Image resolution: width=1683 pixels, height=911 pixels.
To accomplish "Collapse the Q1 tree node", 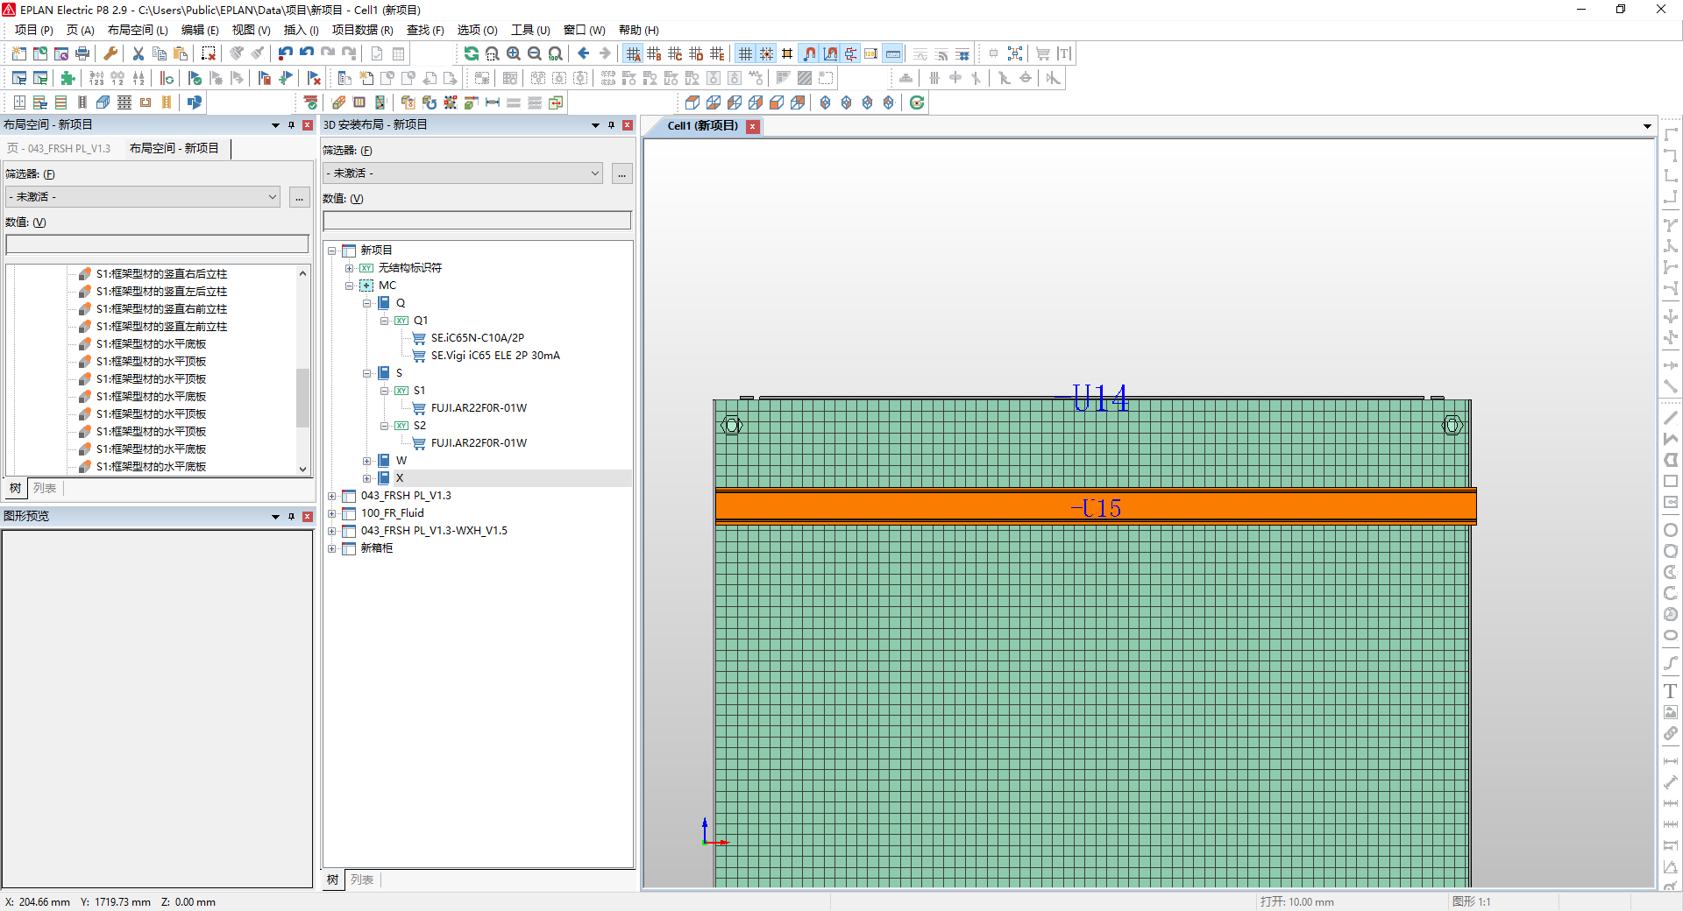I will 384,320.
